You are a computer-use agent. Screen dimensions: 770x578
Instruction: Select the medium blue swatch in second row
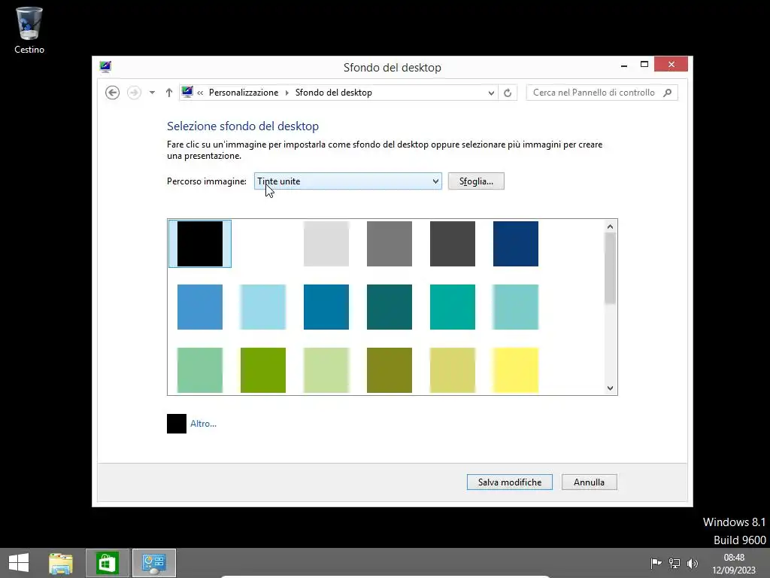pyautogui.click(x=200, y=307)
